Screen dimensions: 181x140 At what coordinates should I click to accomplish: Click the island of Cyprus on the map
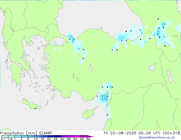click(x=89, y=113)
